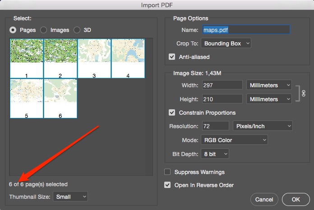The image size is (314, 210).
Task: Click the constrain proportions chain link icon
Action: tap(304, 93)
